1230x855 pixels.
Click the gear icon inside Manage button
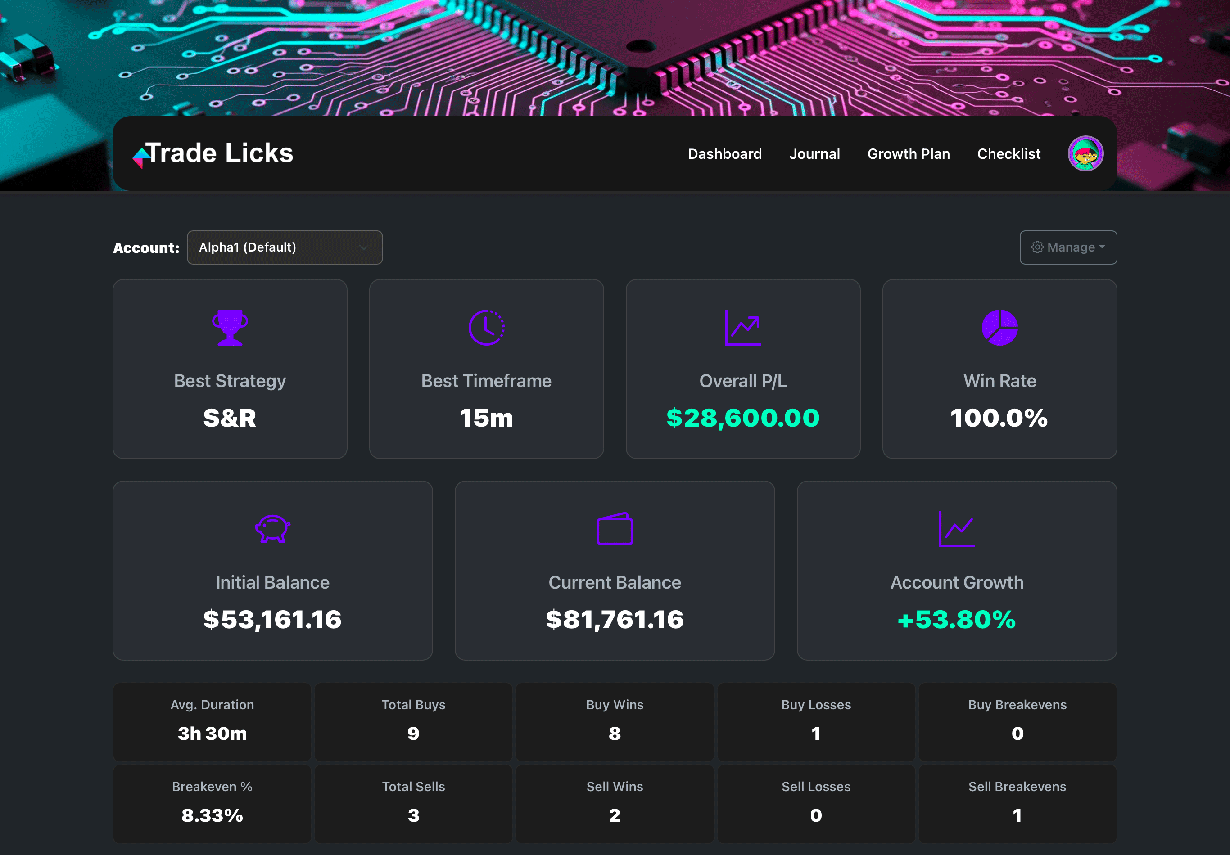click(x=1038, y=247)
